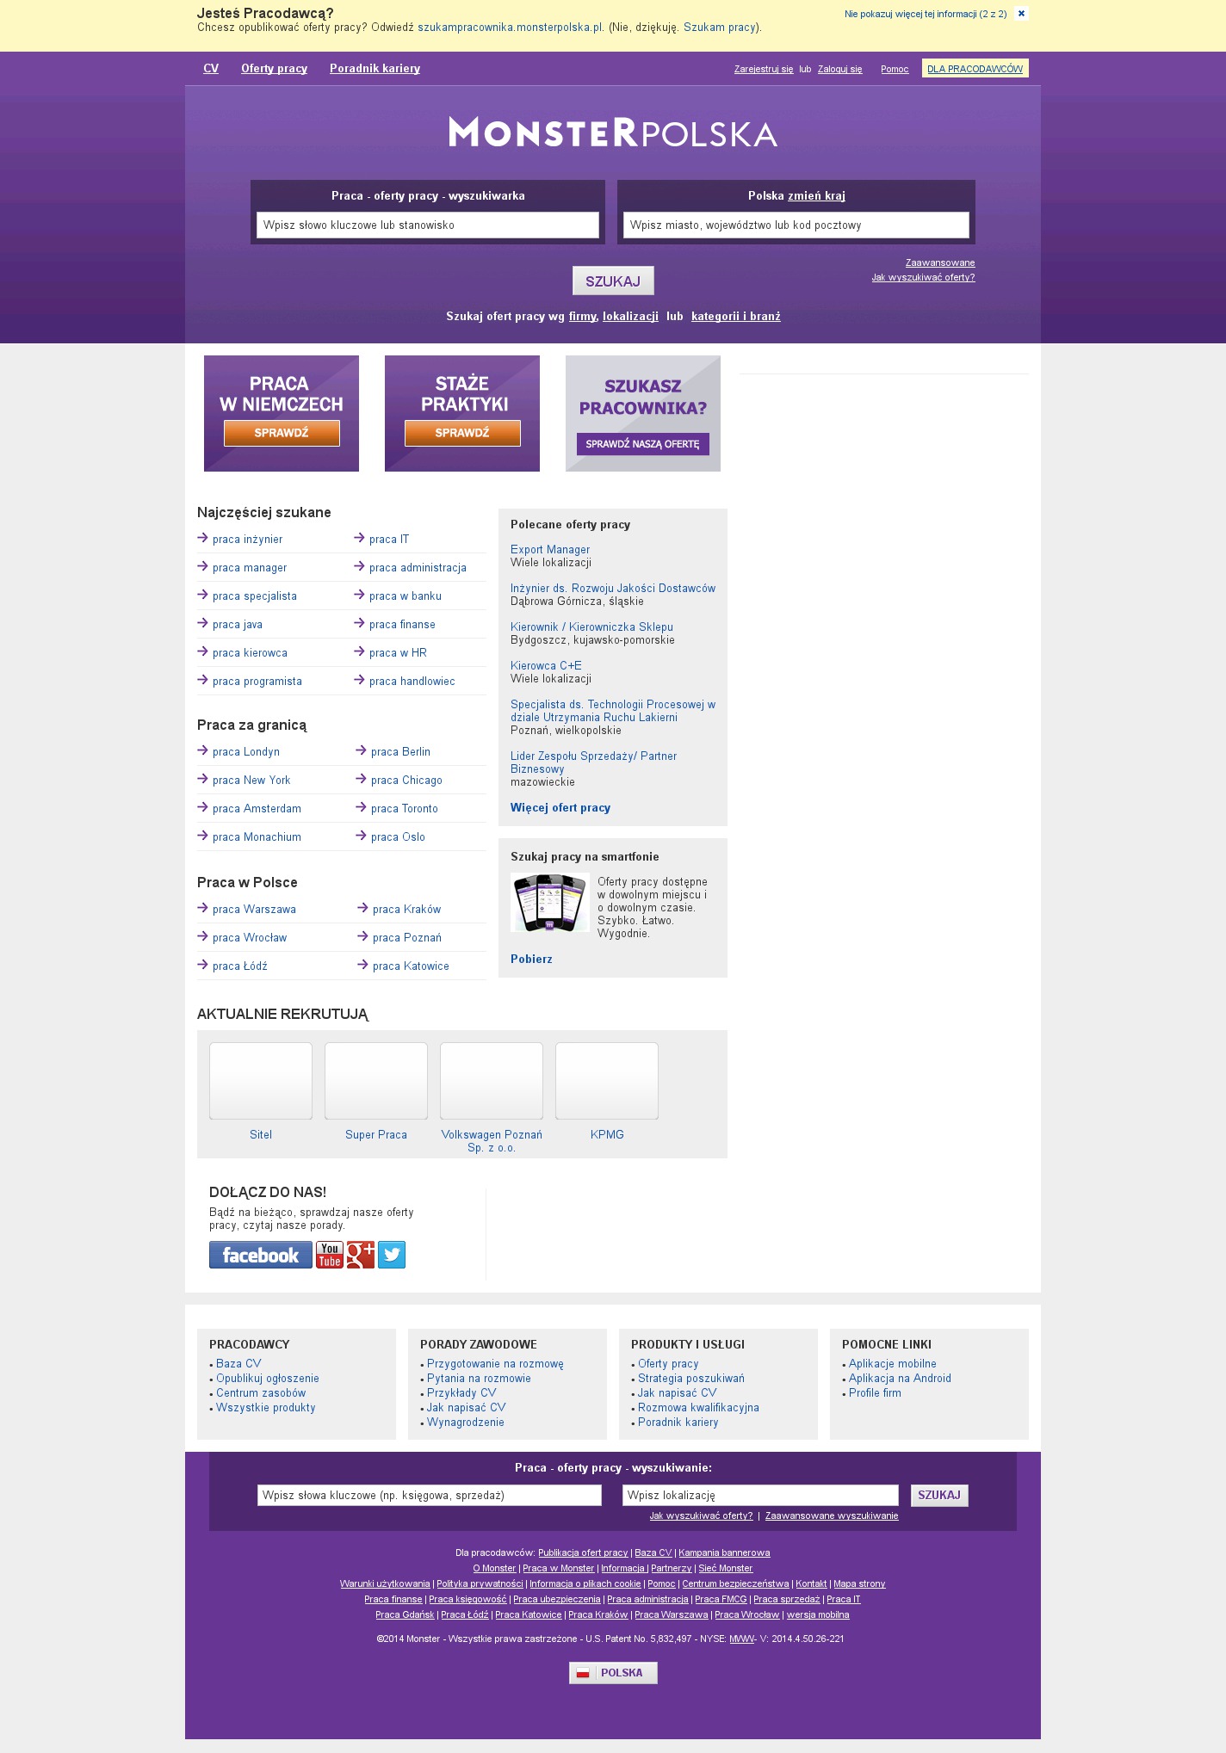Open Kierownik / Kierowniczka Sklepu offer
The width and height of the screenshot is (1226, 1753).
point(591,627)
